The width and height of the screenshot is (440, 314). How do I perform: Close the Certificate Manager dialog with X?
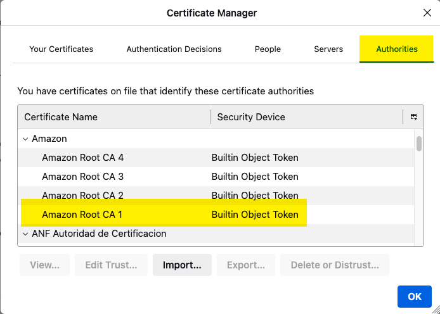(x=427, y=13)
